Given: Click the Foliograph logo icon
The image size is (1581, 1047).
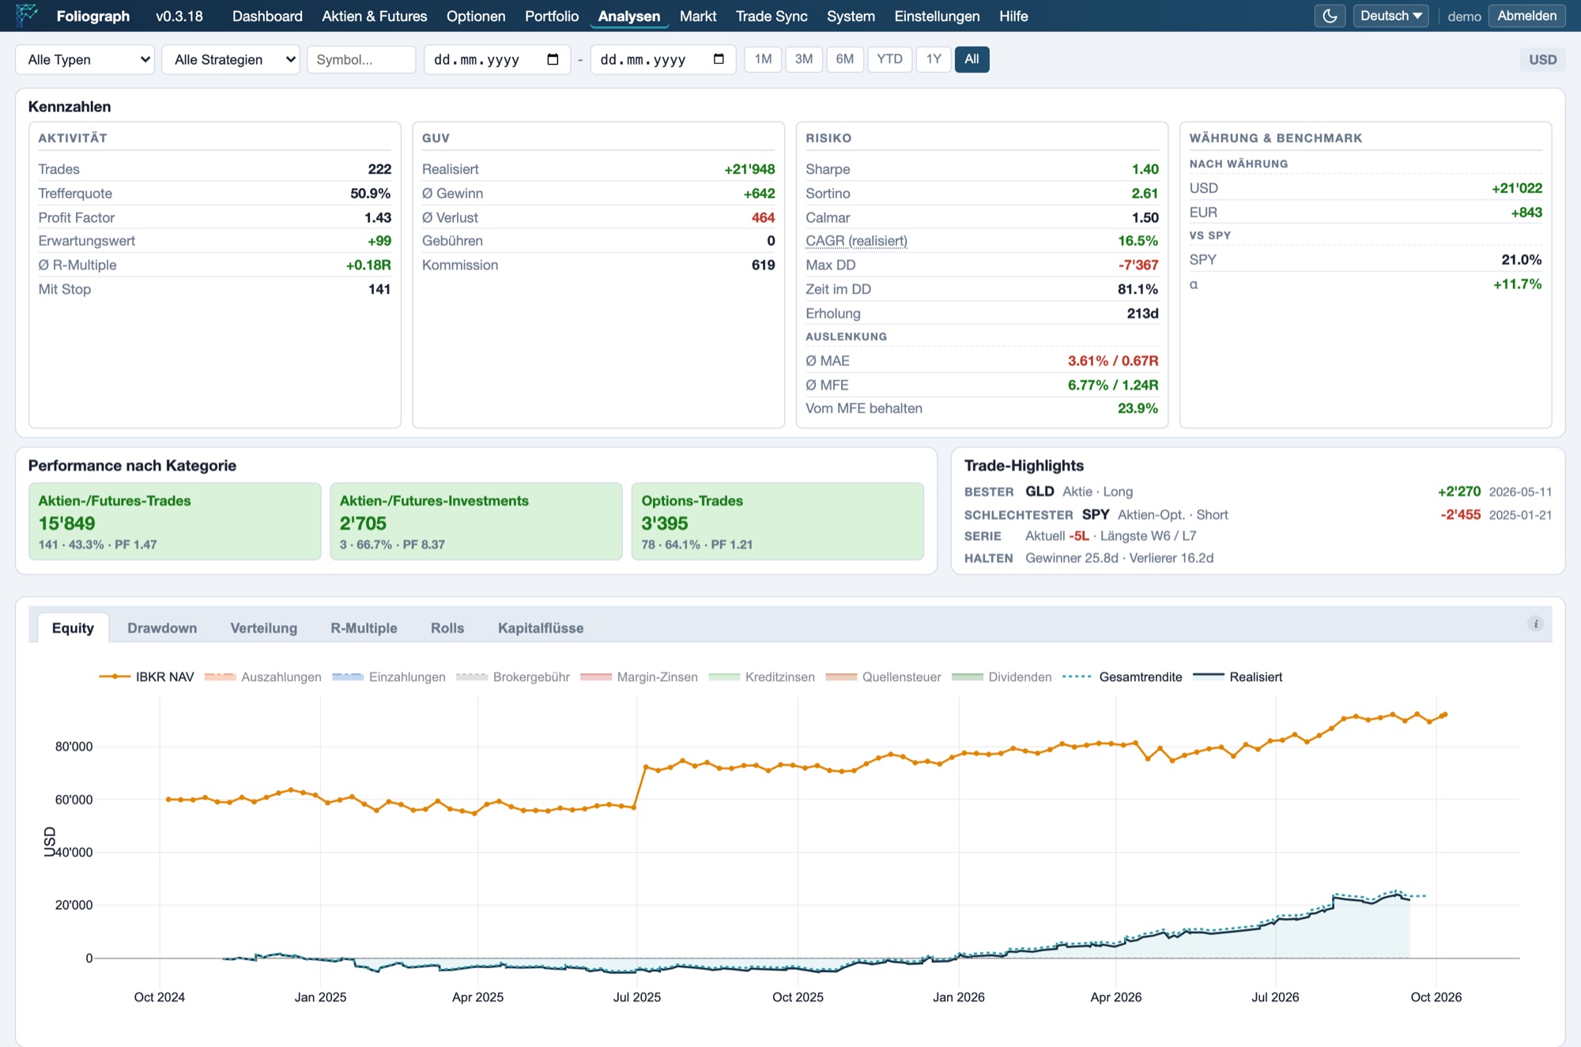Looking at the screenshot, I should tap(27, 15).
